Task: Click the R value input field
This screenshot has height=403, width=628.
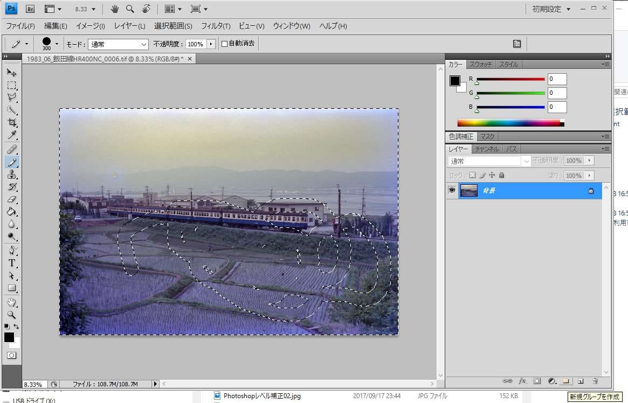Action: tap(557, 79)
